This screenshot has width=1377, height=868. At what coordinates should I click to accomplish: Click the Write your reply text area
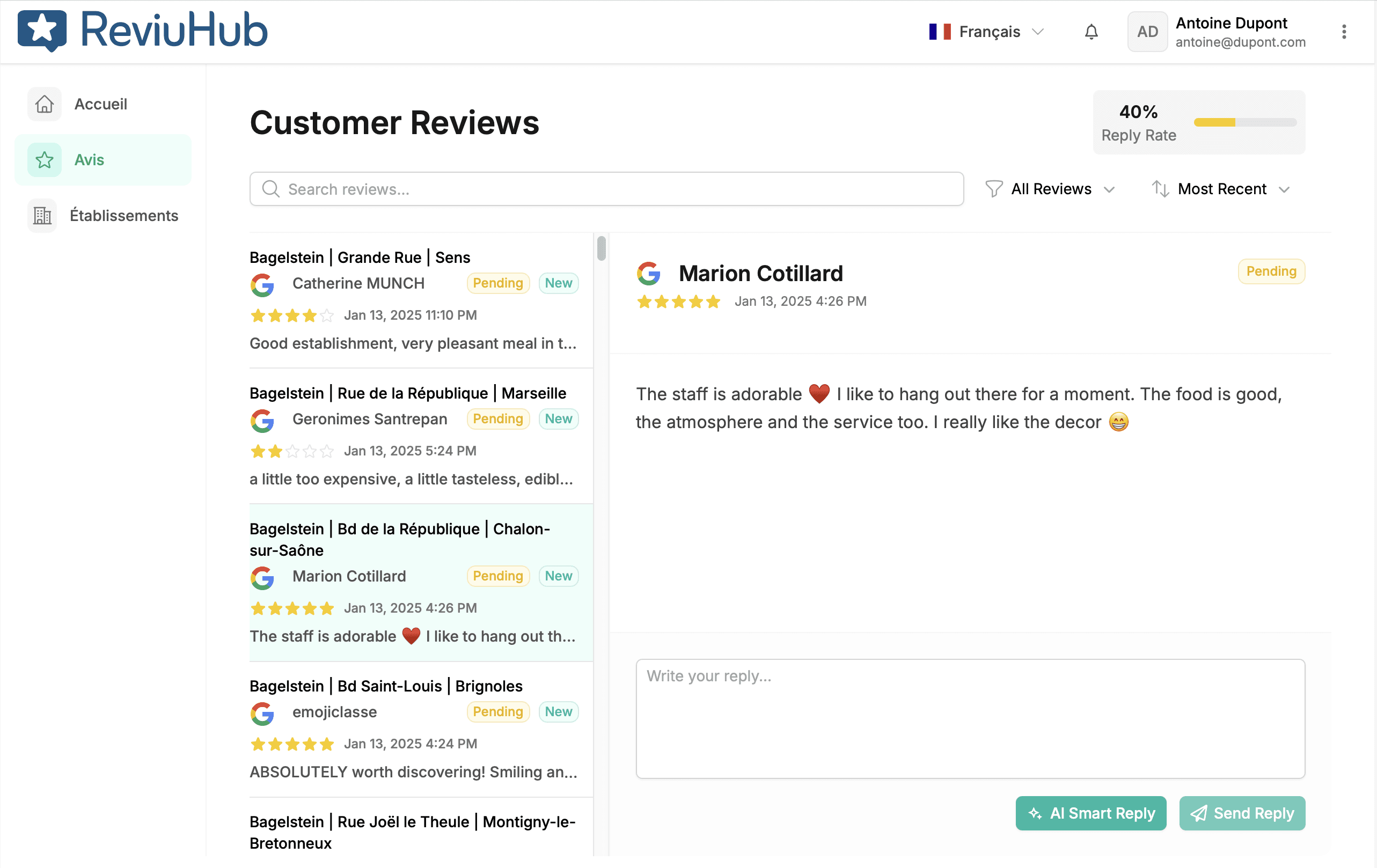click(970, 718)
